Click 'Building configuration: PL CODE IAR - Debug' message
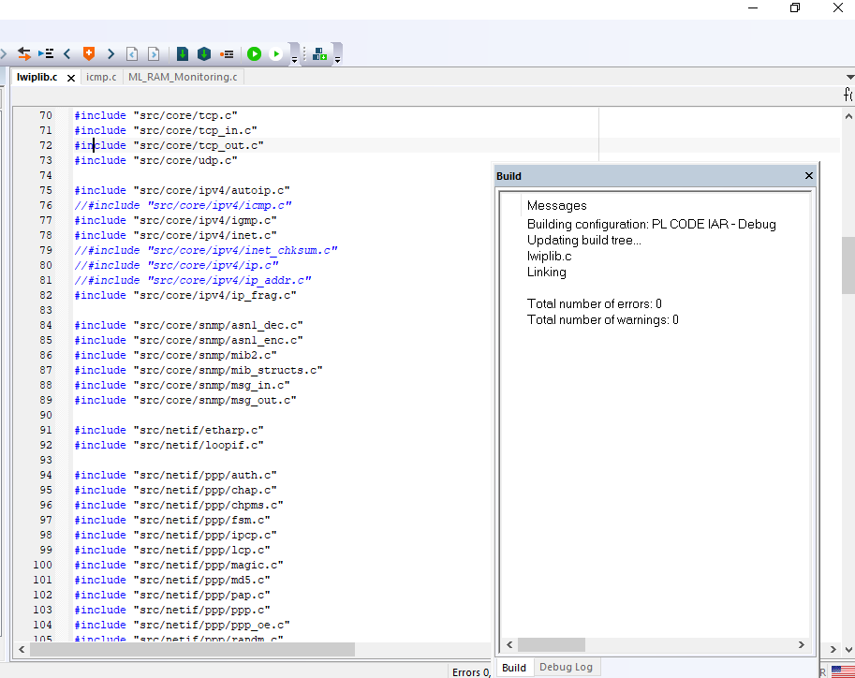This screenshot has width=855, height=678. pyautogui.click(x=652, y=224)
